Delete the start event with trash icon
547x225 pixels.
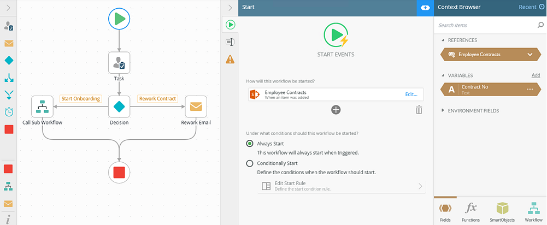(x=419, y=110)
